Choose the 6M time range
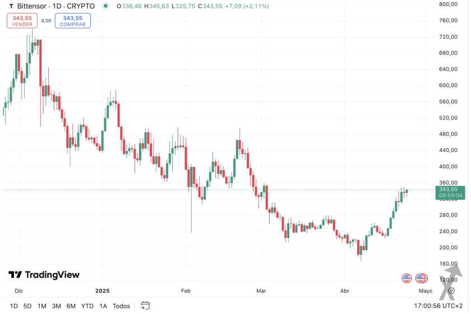The width and height of the screenshot is (471, 314). [71, 306]
